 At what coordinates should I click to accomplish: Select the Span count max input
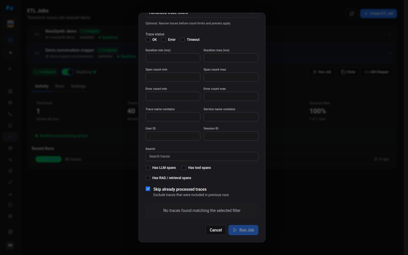tap(231, 77)
